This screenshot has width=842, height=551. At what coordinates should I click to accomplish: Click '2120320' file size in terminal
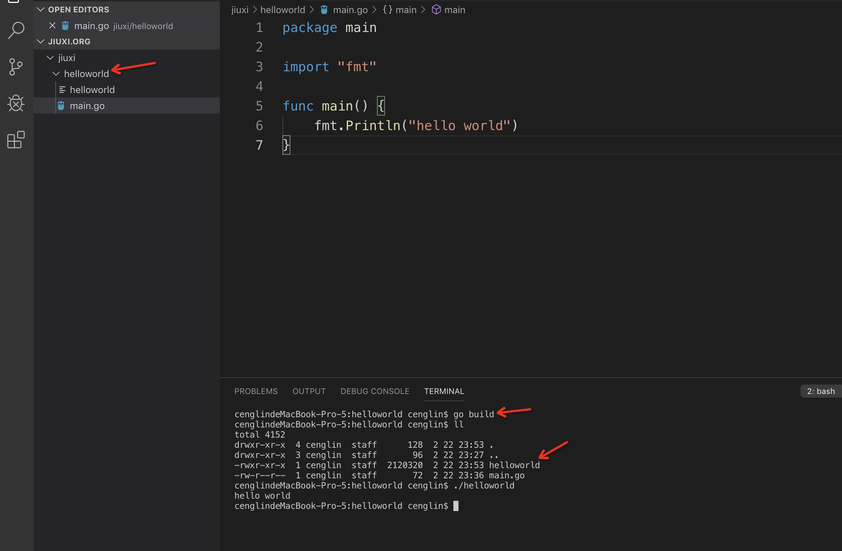tap(405, 465)
